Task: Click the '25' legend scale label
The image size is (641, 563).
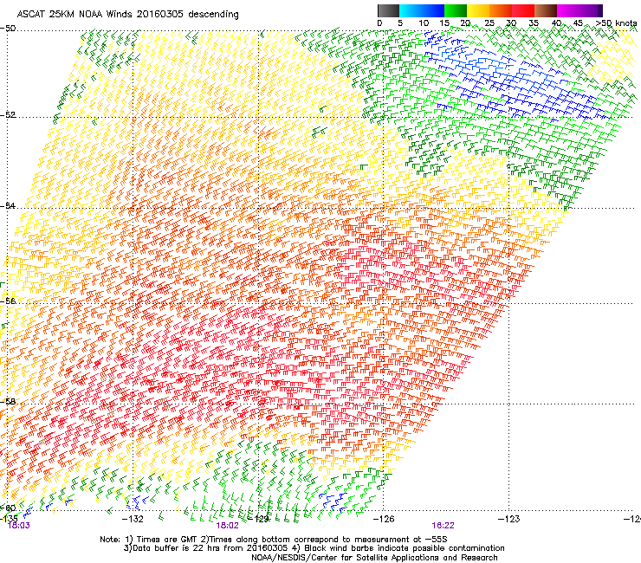Action: [489, 23]
